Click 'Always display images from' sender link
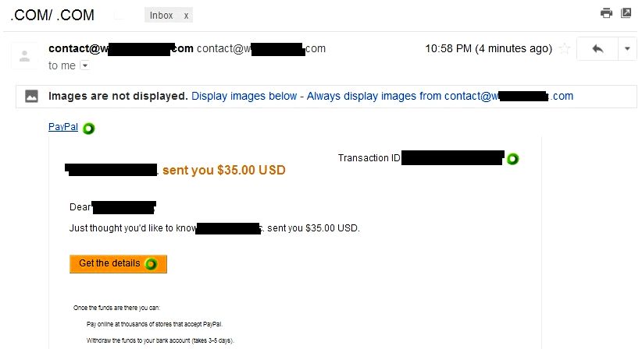Viewport: 642px width, 349px height. pos(440,96)
